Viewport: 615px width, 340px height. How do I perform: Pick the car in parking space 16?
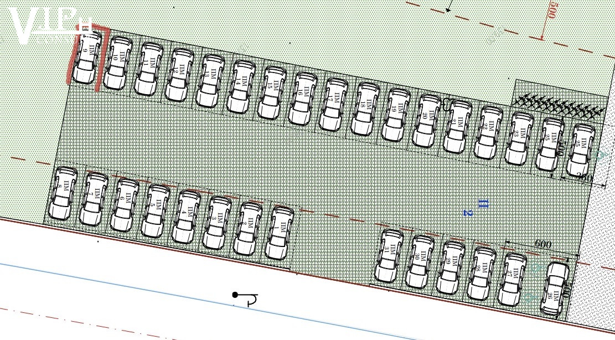[x=303, y=98]
